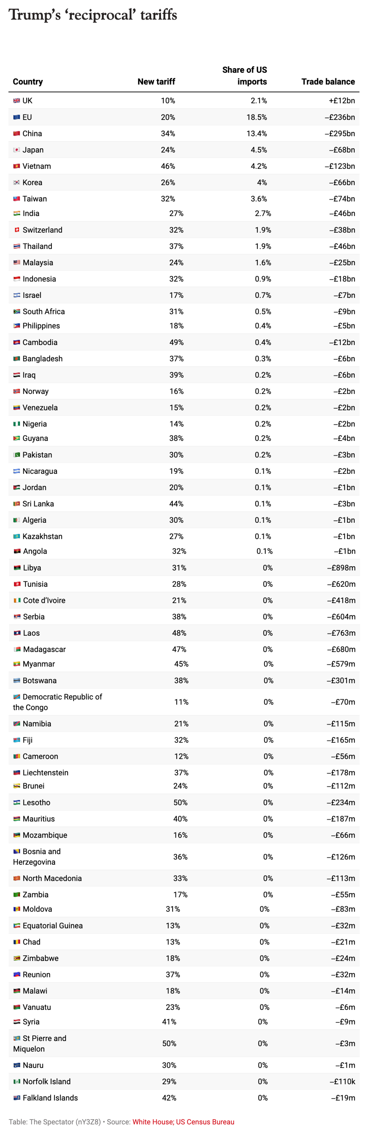Click the Cote d'Ivoire flag icon

(16, 600)
